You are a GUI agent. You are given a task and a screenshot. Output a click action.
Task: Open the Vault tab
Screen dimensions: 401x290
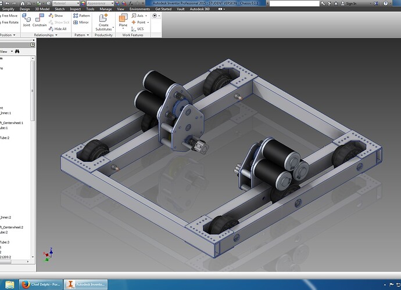(181, 9)
